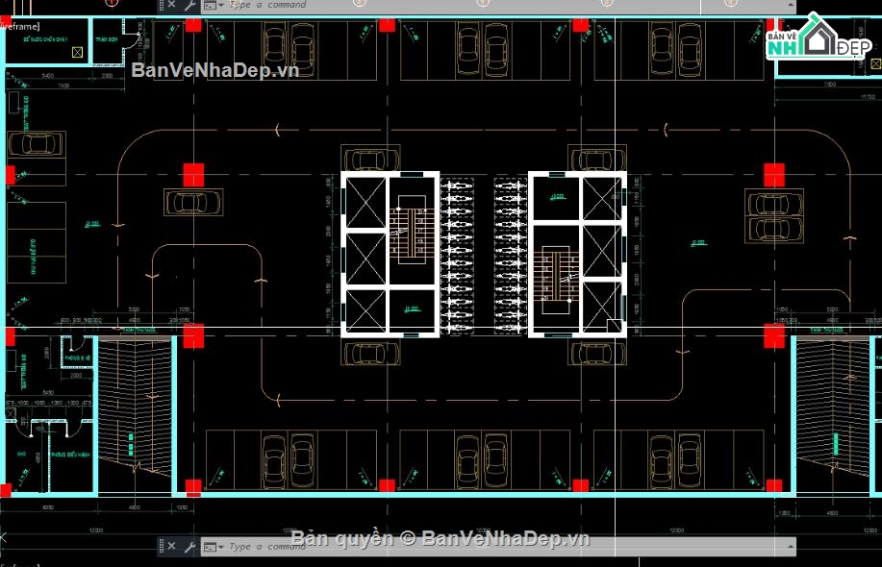Select the motorbike parking rows between the cores
Image resolution: width=882 pixels, height=567 pixels.
[x=484, y=255]
